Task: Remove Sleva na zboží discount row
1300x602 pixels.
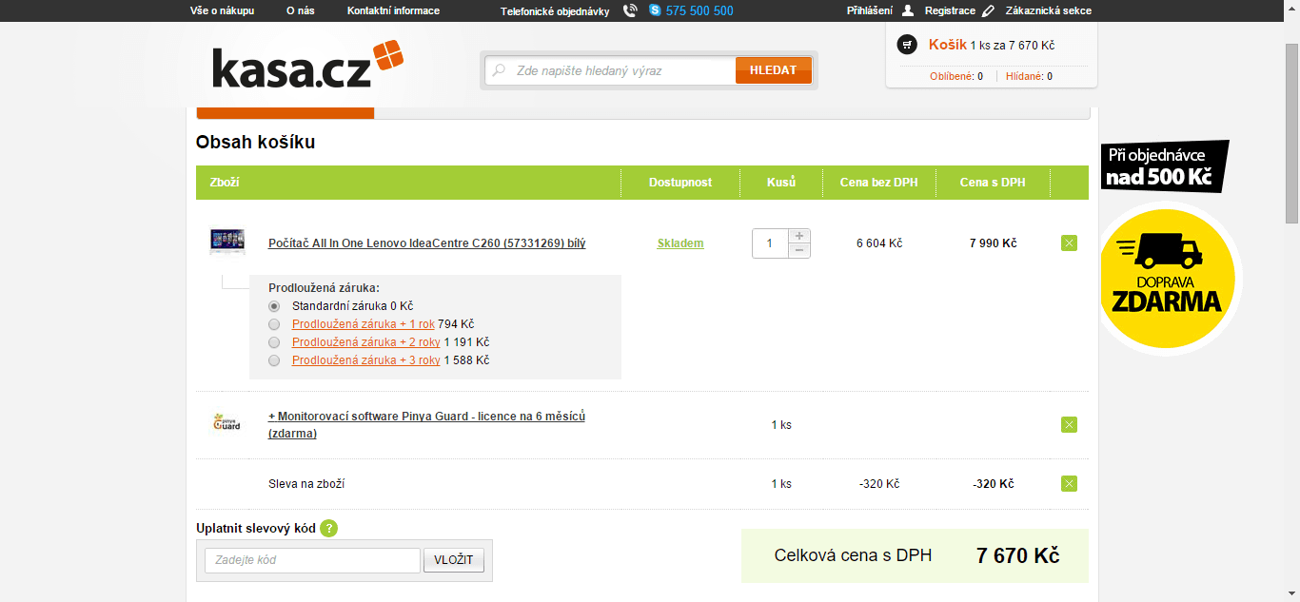Action: (1069, 483)
